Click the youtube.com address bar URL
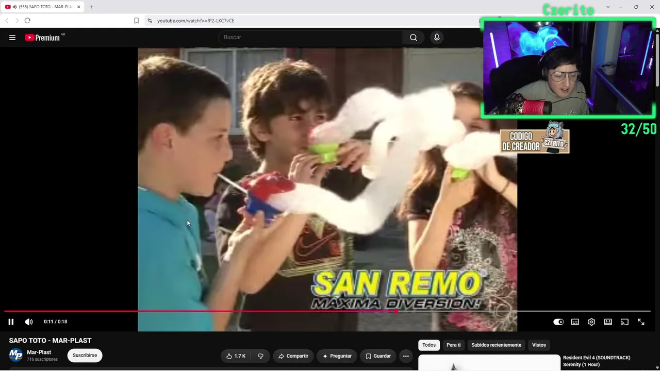 [196, 21]
